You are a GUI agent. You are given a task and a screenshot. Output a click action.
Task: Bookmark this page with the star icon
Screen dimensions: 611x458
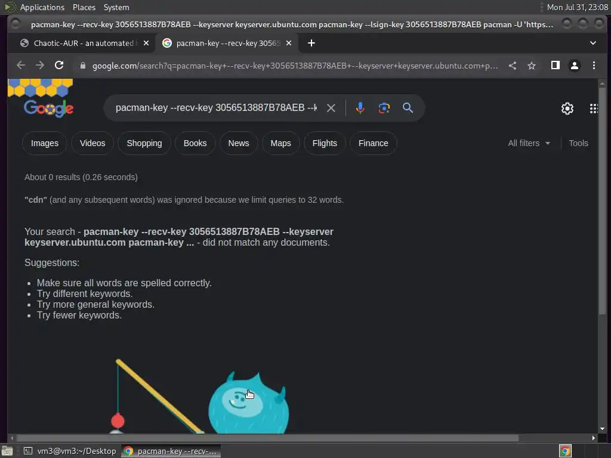[532, 66]
